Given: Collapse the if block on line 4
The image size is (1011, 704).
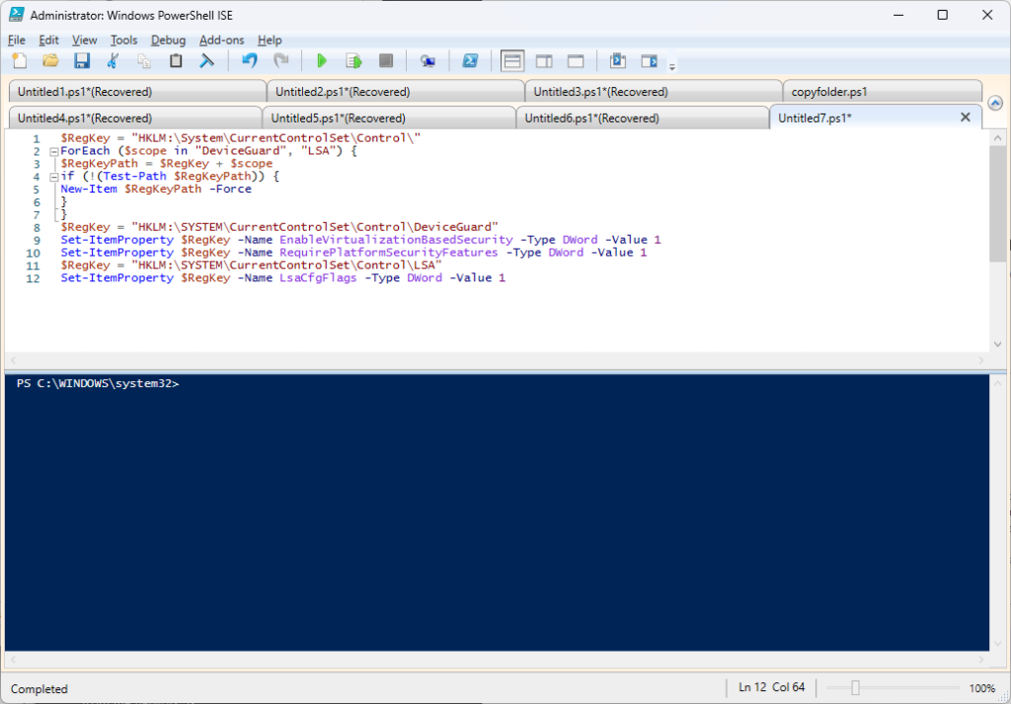Looking at the screenshot, I should coord(53,177).
